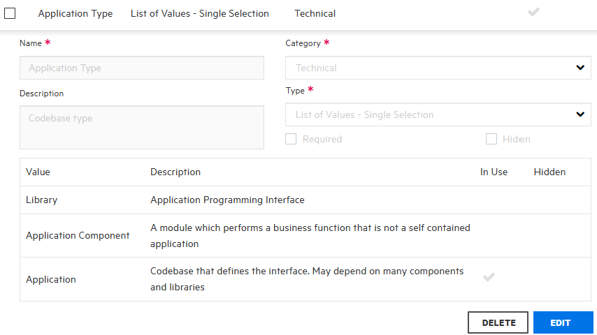Click the Application Type header title
597x335 pixels.
pos(75,13)
